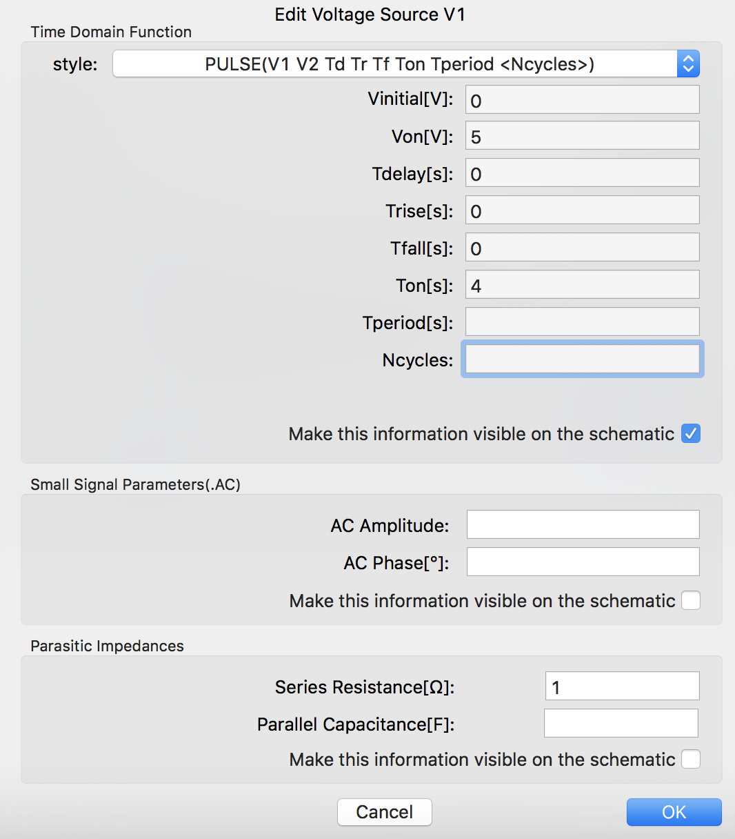735x839 pixels.
Task: Edit the Series Resistance value field
Action: coord(623,687)
